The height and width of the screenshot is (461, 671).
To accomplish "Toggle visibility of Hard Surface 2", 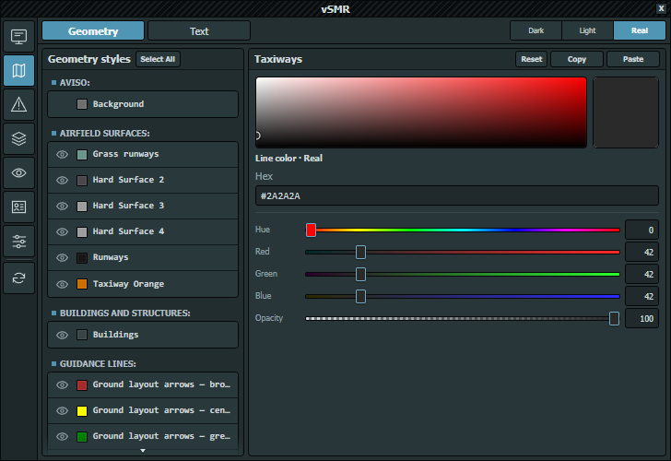I will click(62, 180).
